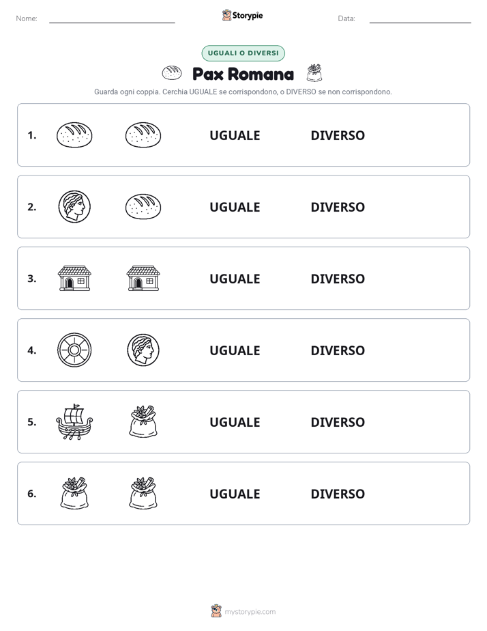Click the spice sack icon in row 5
Screen dimensions: 487x631
(143, 422)
